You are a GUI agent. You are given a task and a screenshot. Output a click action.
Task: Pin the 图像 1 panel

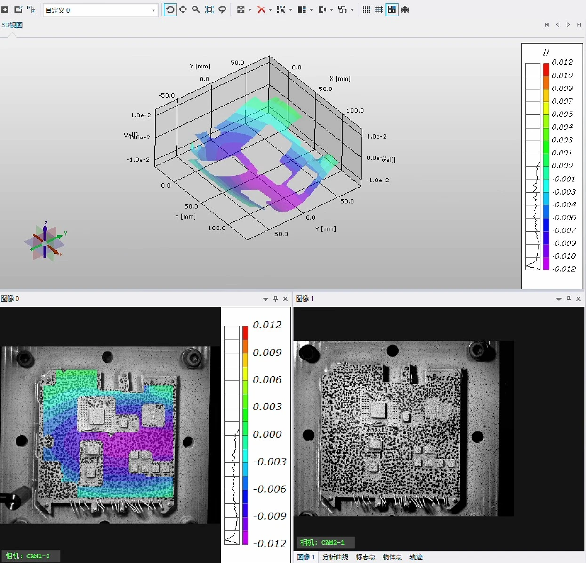tap(569, 299)
